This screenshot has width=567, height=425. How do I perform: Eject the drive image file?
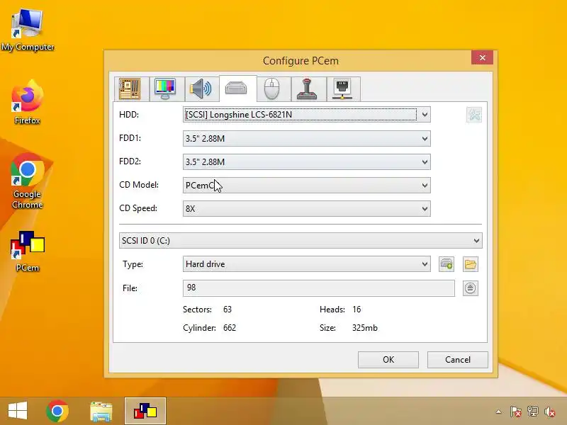(470, 288)
